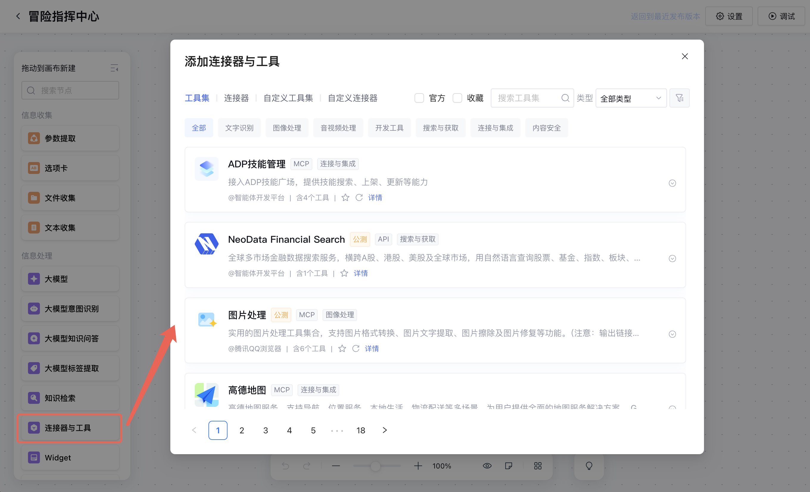This screenshot has height=492, width=810.
Task: Select the 连接与集成 category filter
Action: click(x=496, y=128)
